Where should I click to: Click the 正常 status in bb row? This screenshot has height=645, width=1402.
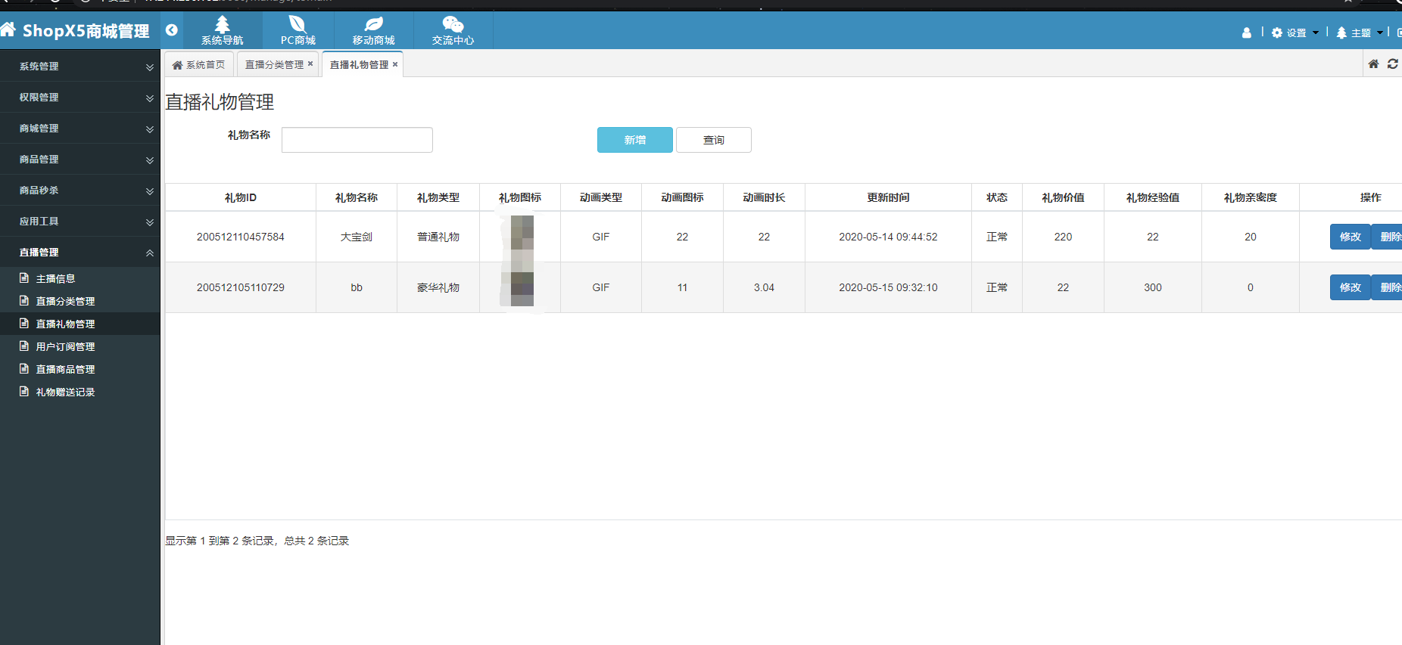(x=997, y=287)
